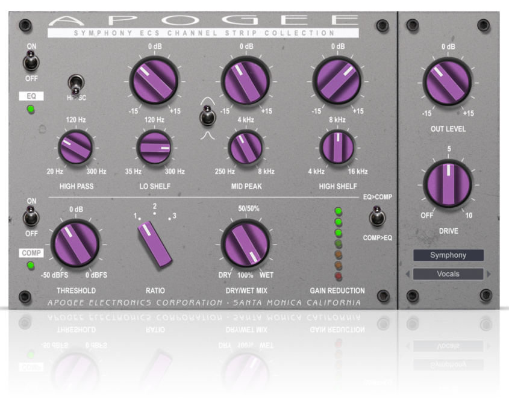Click the green EQ status LED
This screenshot has width=509, height=412.
pyautogui.click(x=31, y=110)
